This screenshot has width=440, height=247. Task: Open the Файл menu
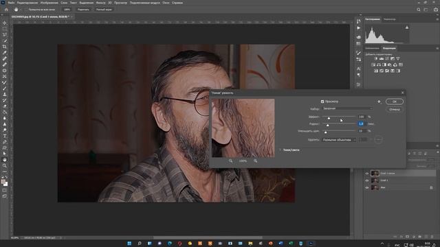coord(11,3)
